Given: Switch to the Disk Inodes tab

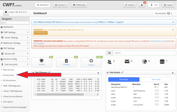Looking at the screenshot, I should click(x=156, y=79).
